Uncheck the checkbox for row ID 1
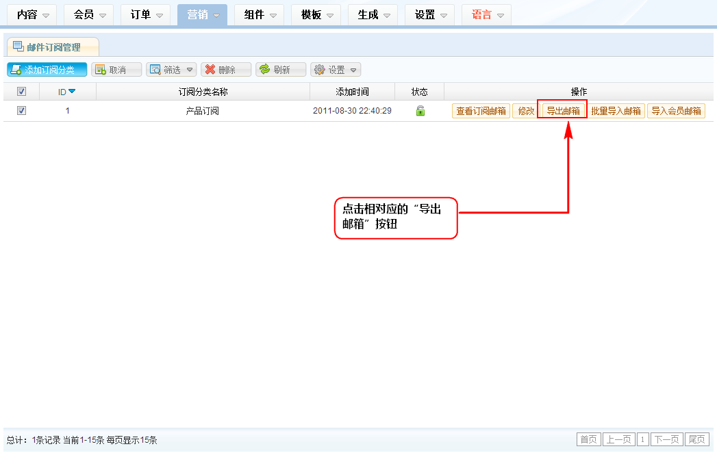 point(21,111)
